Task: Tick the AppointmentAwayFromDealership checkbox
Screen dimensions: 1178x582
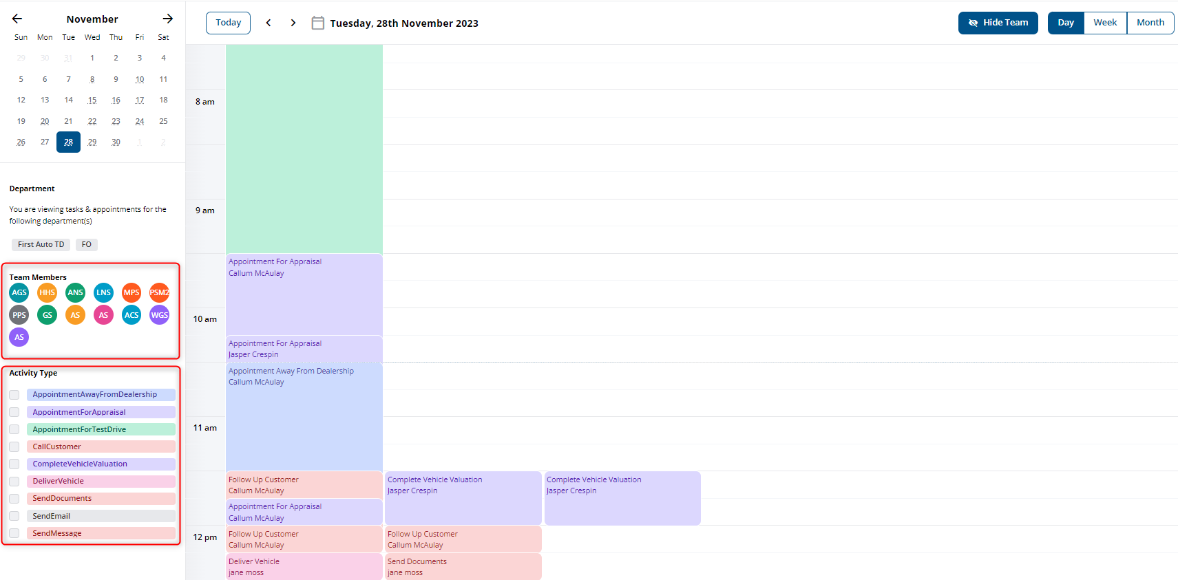Action: point(14,395)
